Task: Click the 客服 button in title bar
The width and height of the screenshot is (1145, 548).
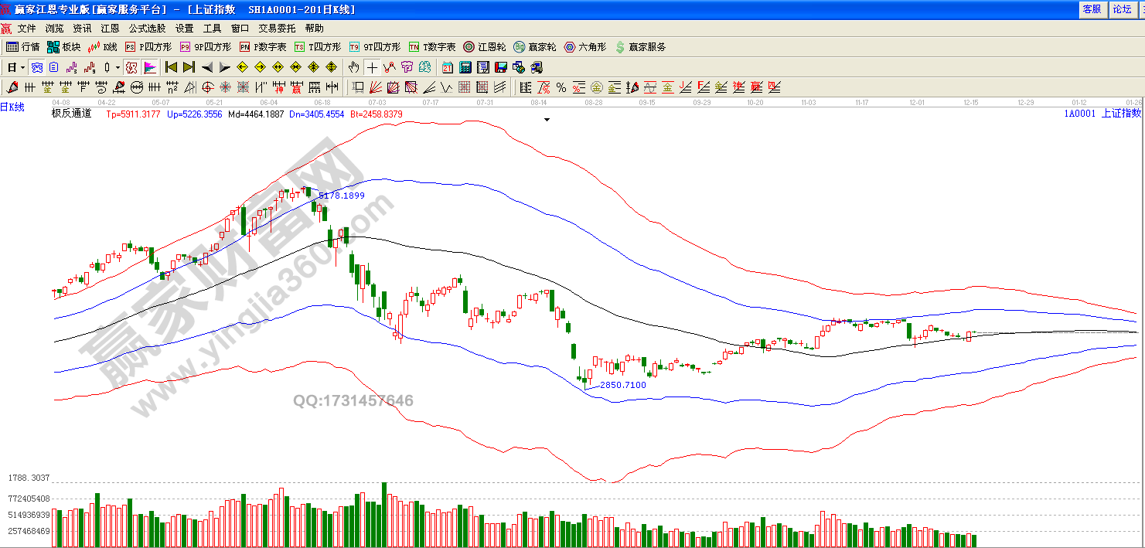Action: pyautogui.click(x=1092, y=9)
